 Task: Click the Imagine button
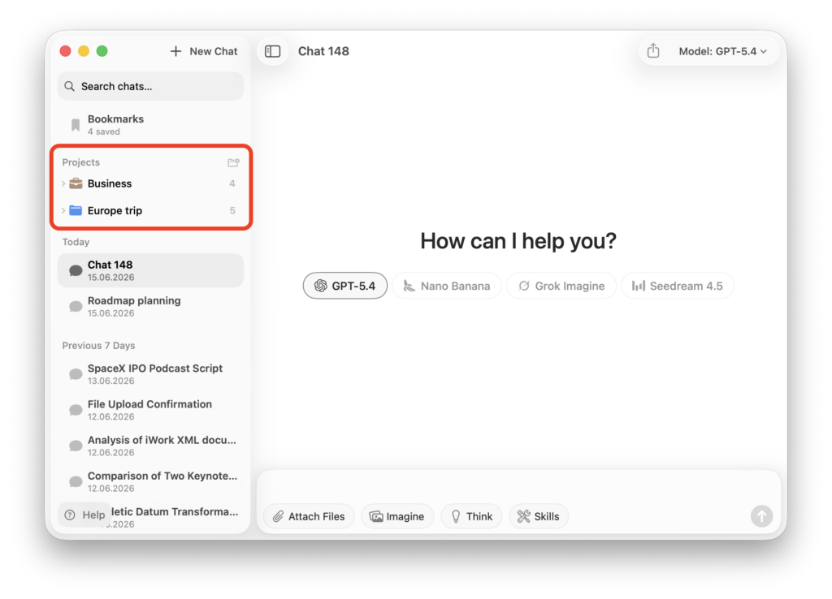pyautogui.click(x=397, y=516)
